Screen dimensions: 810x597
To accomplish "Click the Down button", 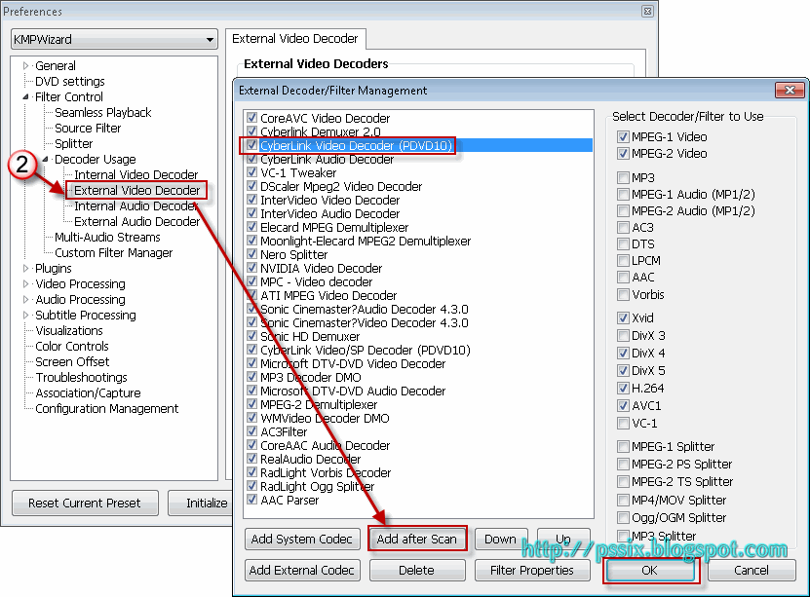I will point(500,539).
